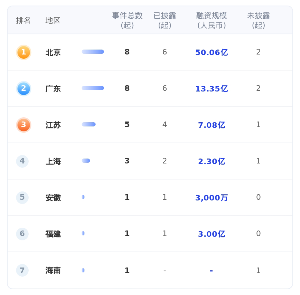This screenshot has width=300, height=295.
Task: Click the rank 6 badge
Action: (x=22, y=234)
